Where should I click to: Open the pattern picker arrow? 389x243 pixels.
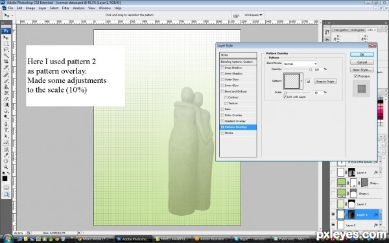[301, 81]
